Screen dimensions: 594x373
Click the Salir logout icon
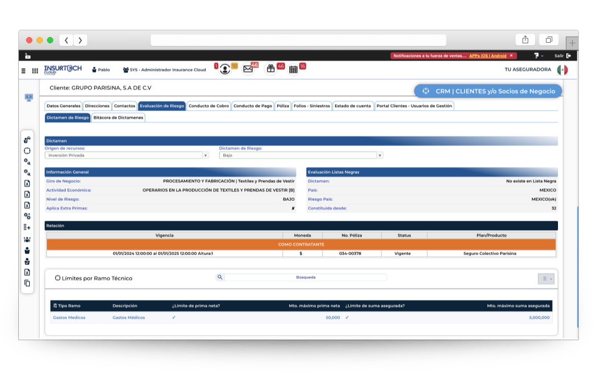(568, 56)
